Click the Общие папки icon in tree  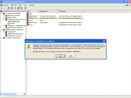[x=6, y=18]
